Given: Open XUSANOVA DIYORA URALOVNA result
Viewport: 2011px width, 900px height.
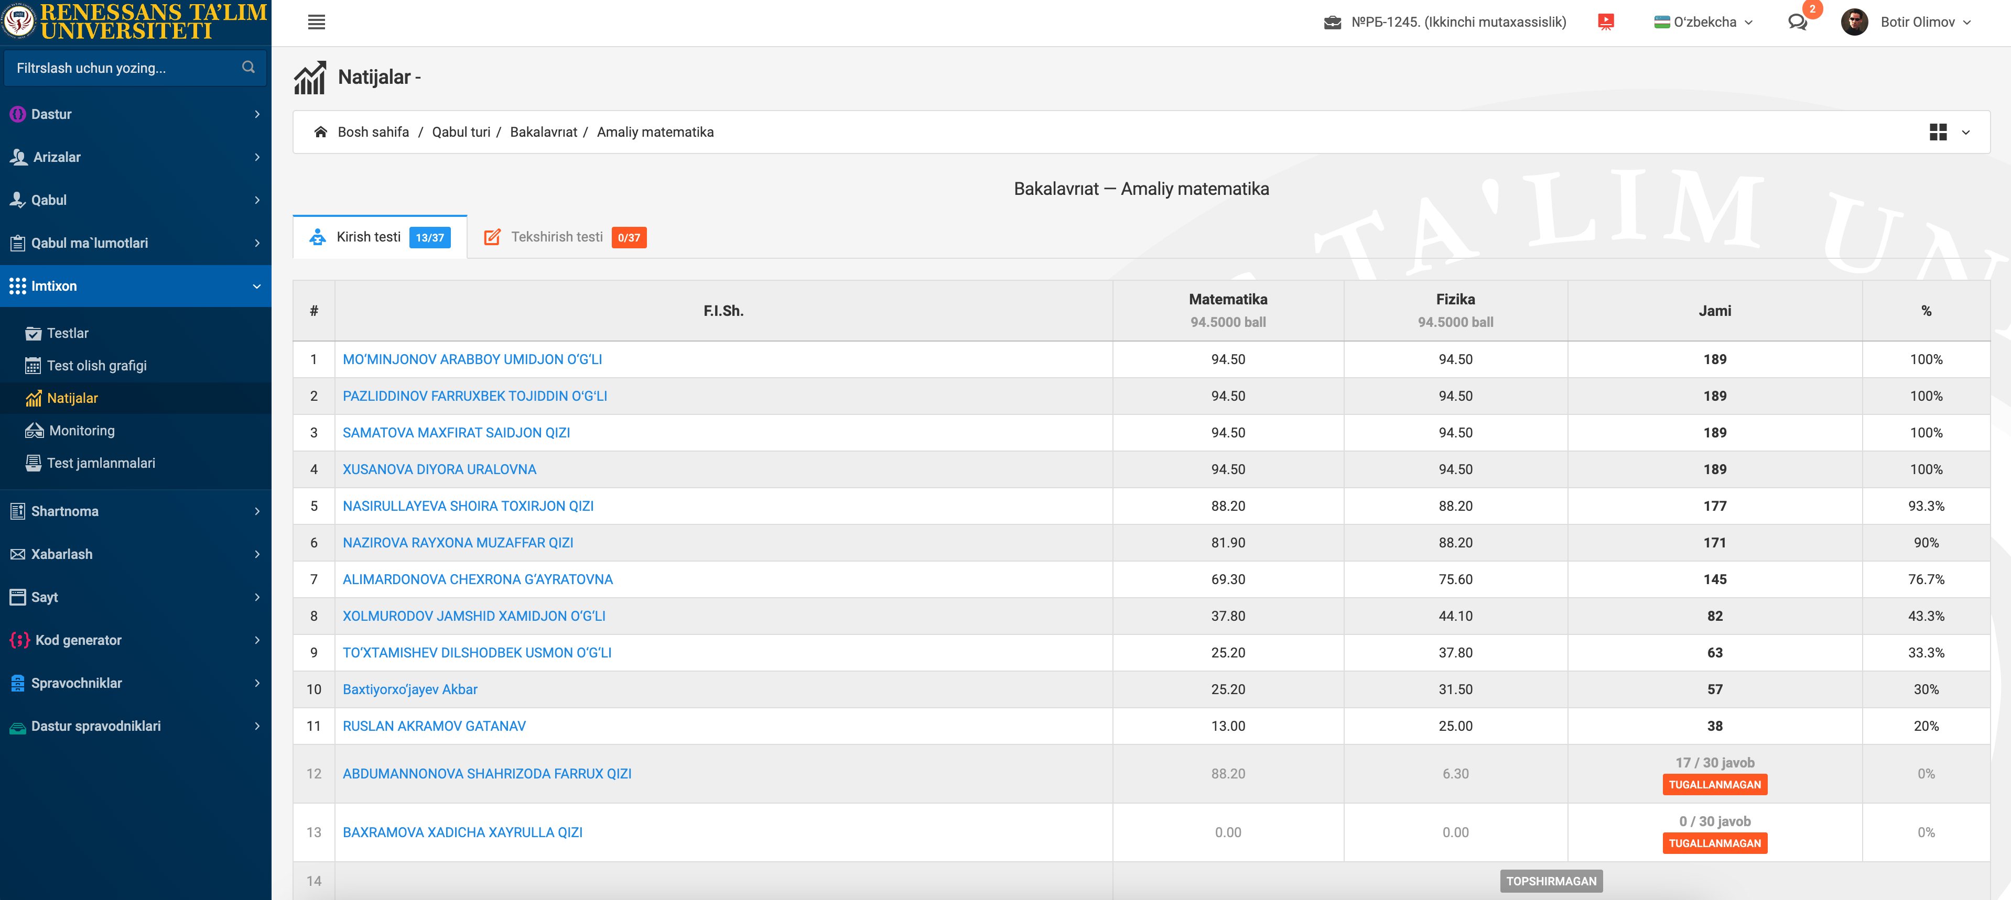Looking at the screenshot, I should click(x=439, y=469).
